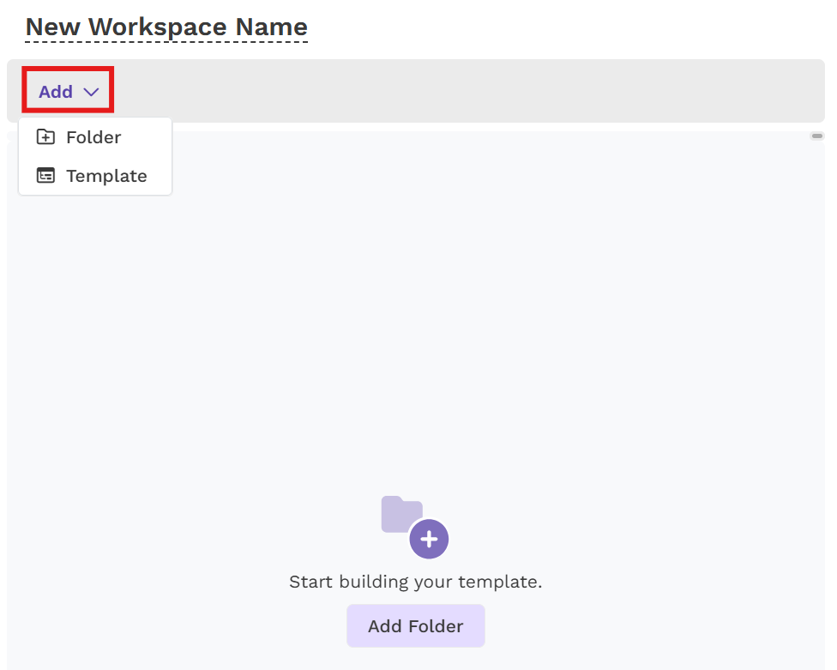Click the light purple folder illustration
The image size is (837, 670).
click(x=401, y=514)
